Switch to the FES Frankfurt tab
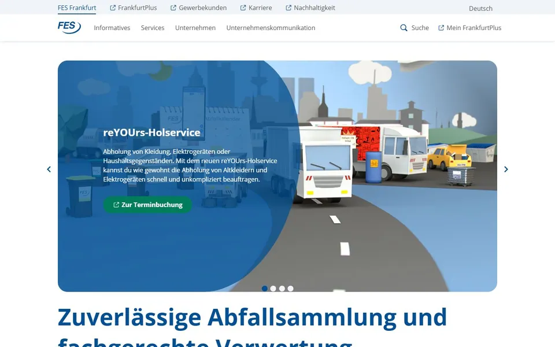Image resolution: width=555 pixels, height=347 pixels. (77, 8)
